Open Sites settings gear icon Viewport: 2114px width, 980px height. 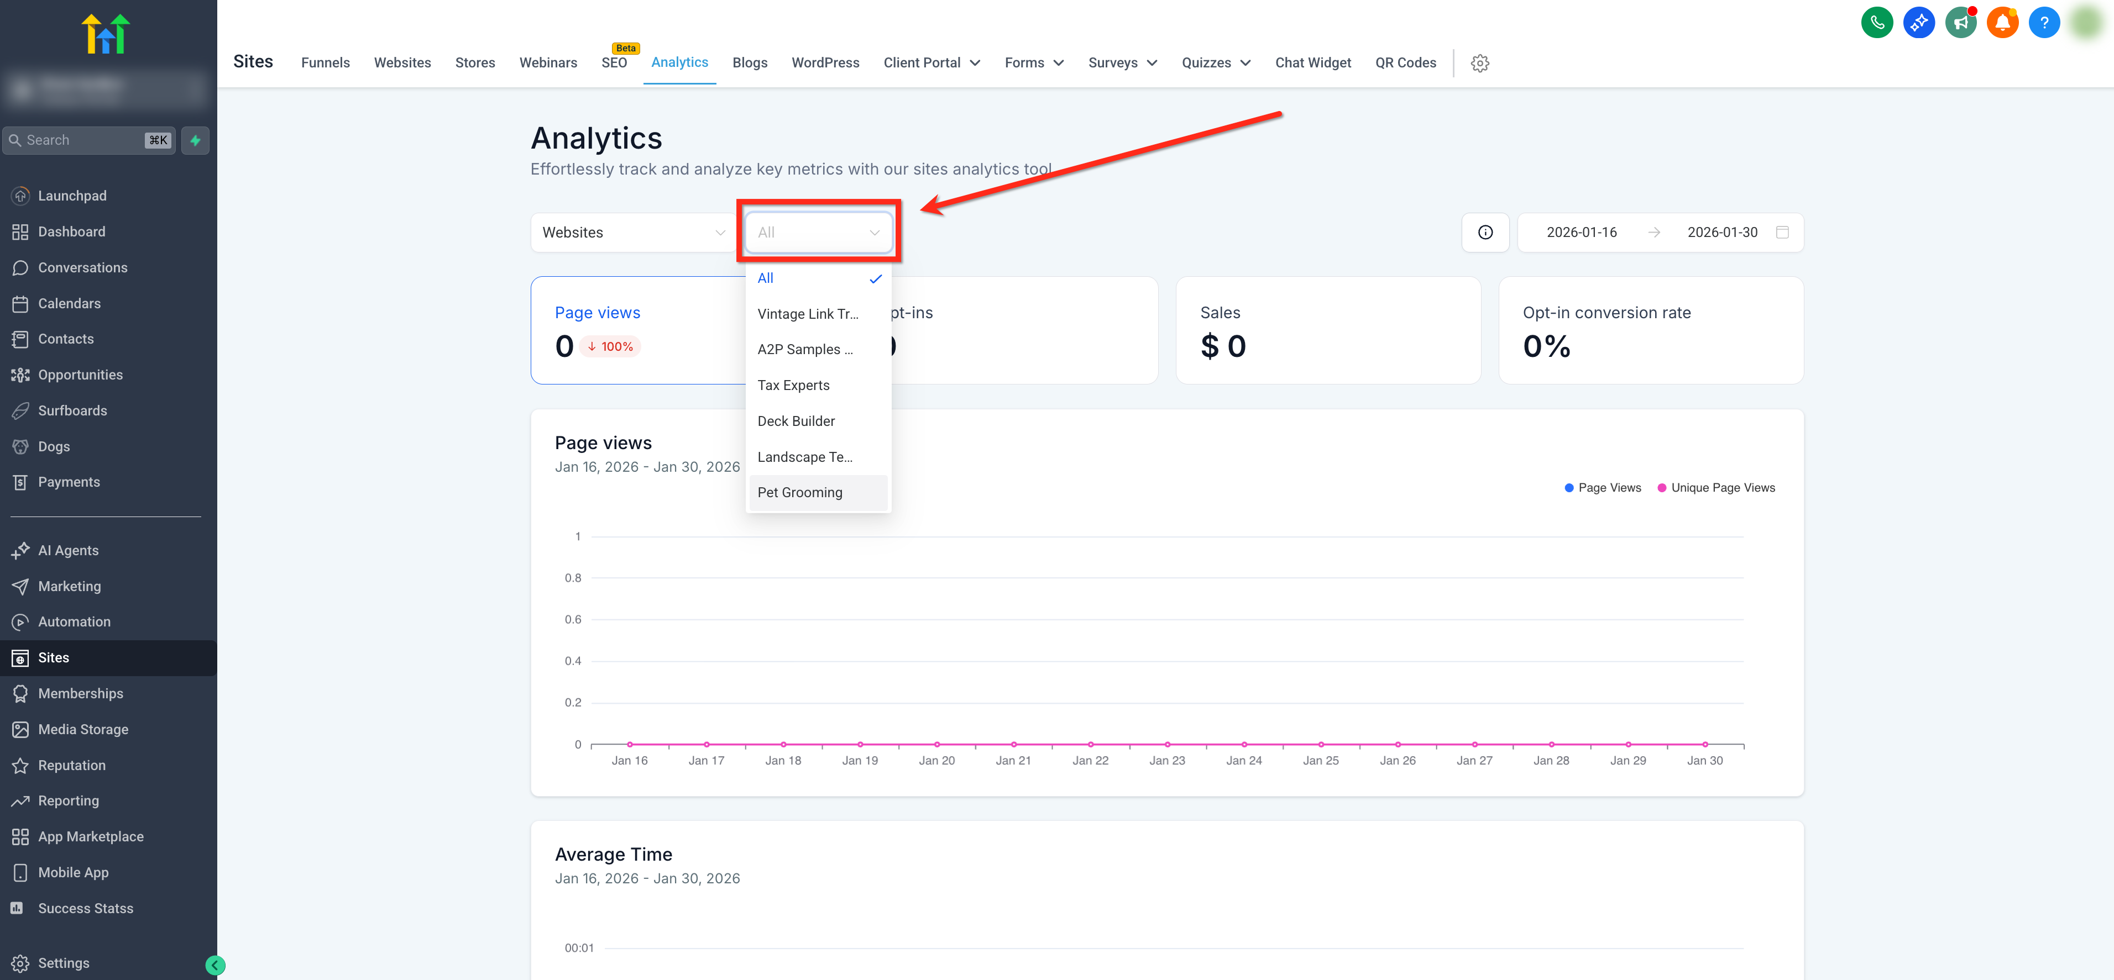pyautogui.click(x=1480, y=63)
